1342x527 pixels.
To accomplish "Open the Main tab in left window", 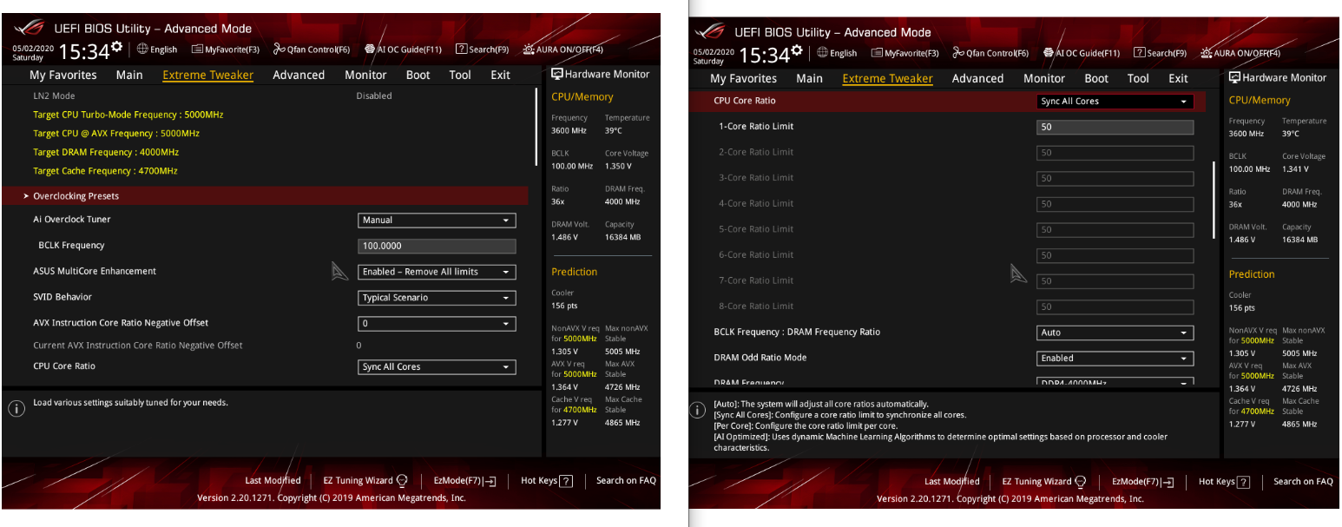I will click(x=129, y=75).
